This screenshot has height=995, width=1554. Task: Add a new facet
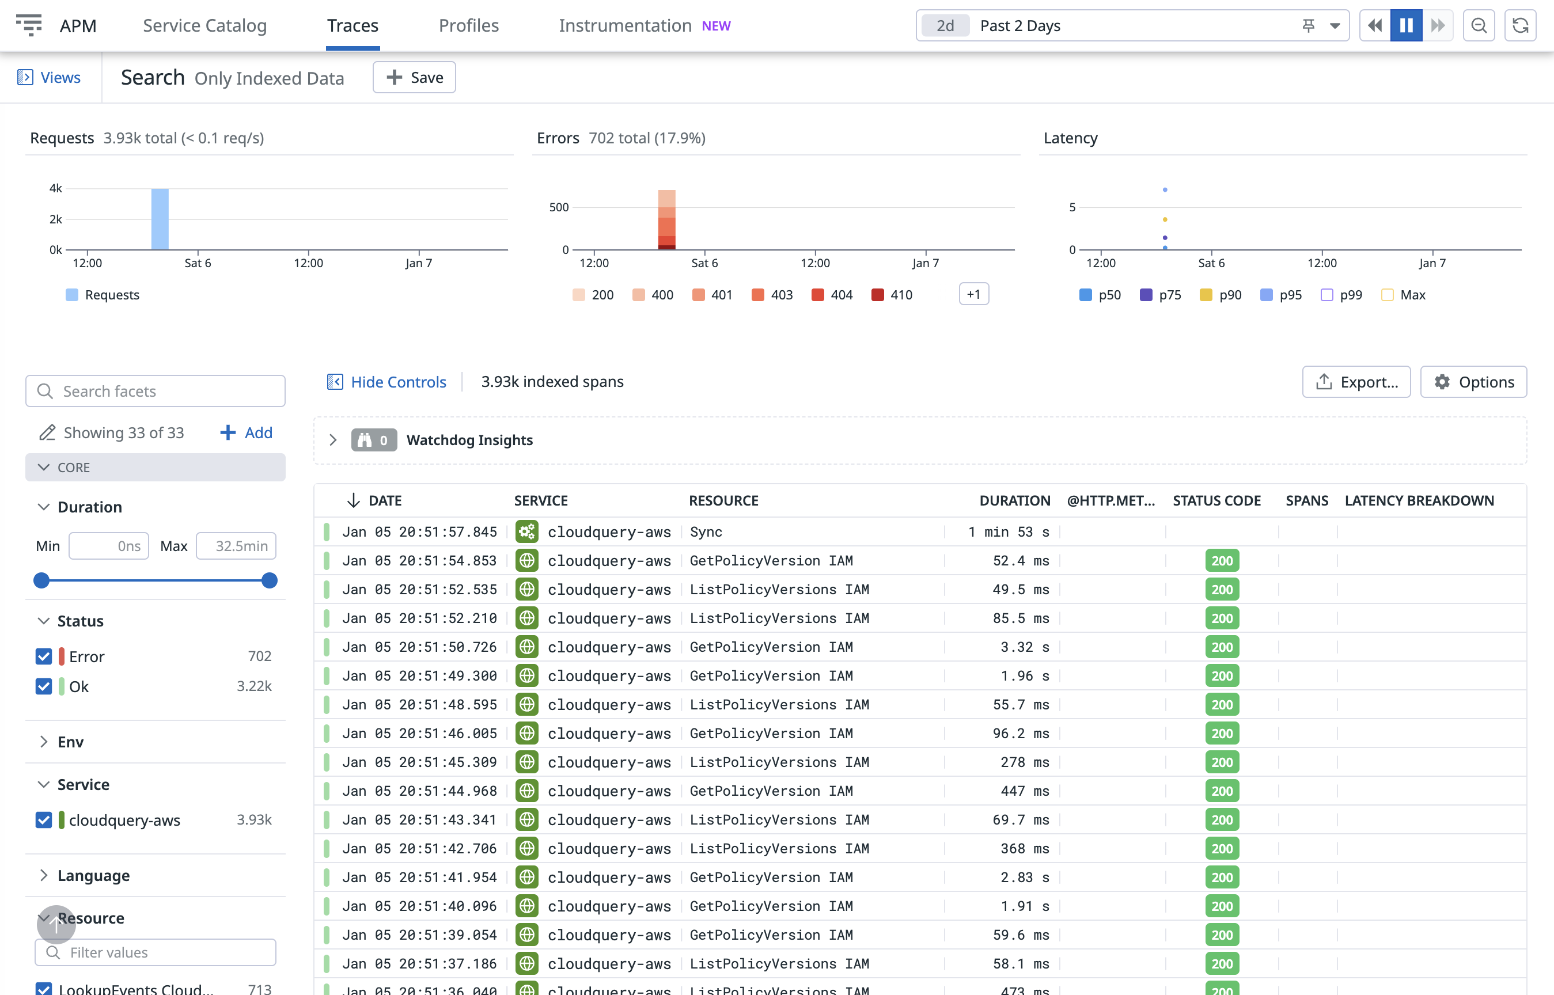click(x=246, y=432)
